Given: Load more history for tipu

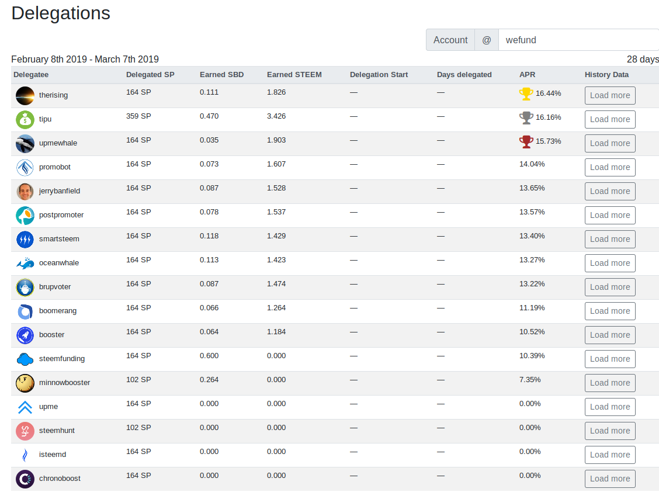Looking at the screenshot, I should (610, 119).
